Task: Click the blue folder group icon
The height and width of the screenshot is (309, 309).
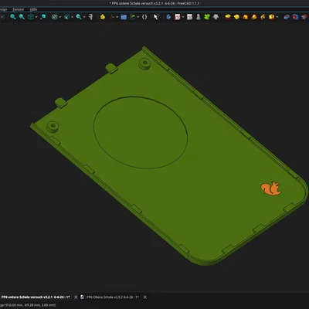Action: click(124, 17)
